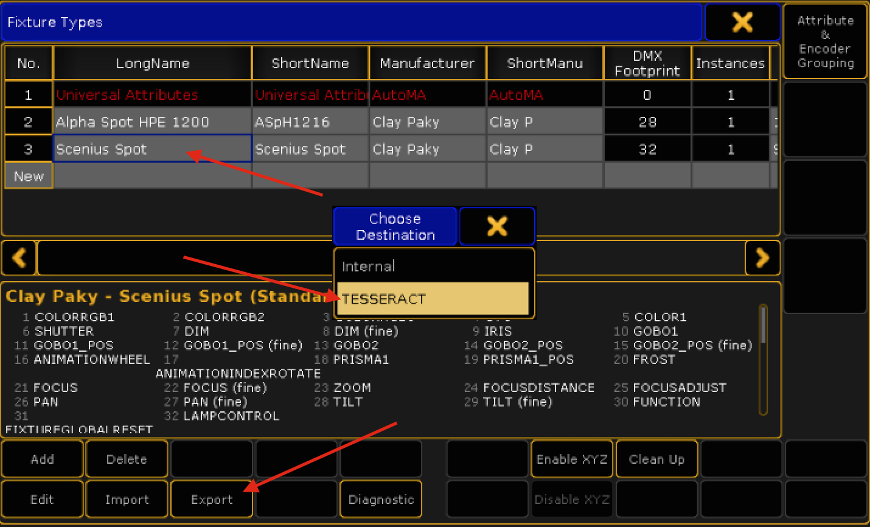Close the Fixture Types window

click(742, 23)
